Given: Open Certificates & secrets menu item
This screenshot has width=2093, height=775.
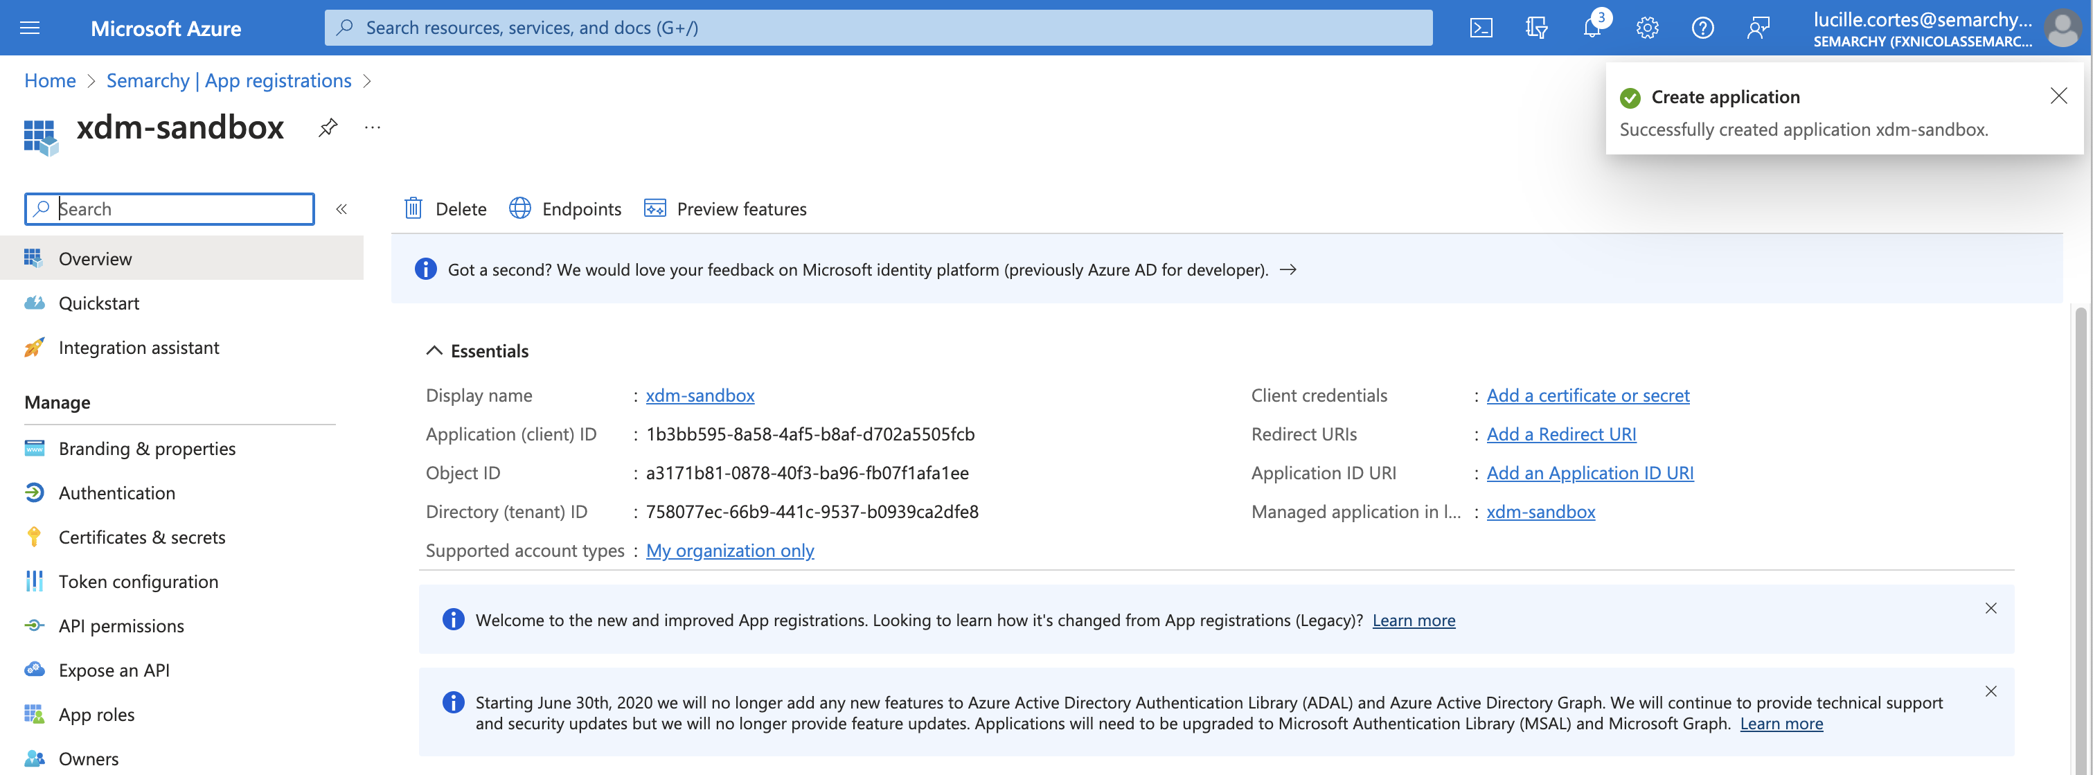Looking at the screenshot, I should 141,537.
